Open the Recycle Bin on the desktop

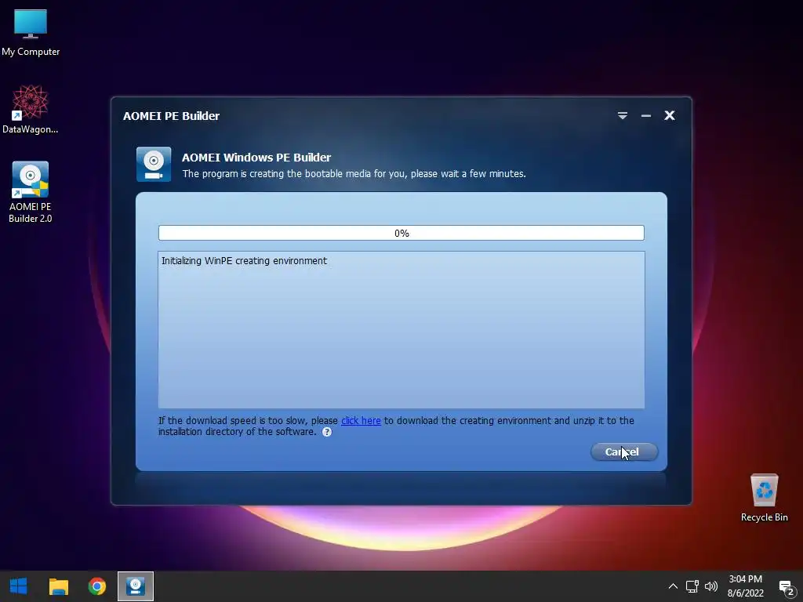tap(764, 498)
